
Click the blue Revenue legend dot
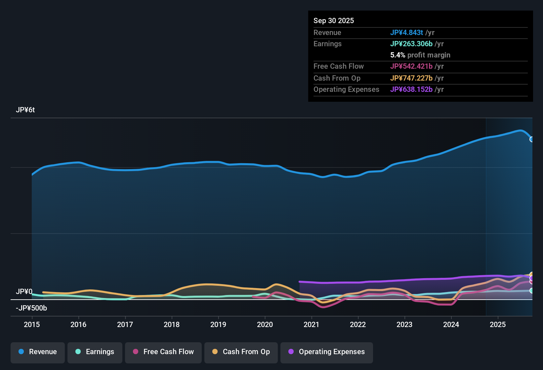(21, 352)
